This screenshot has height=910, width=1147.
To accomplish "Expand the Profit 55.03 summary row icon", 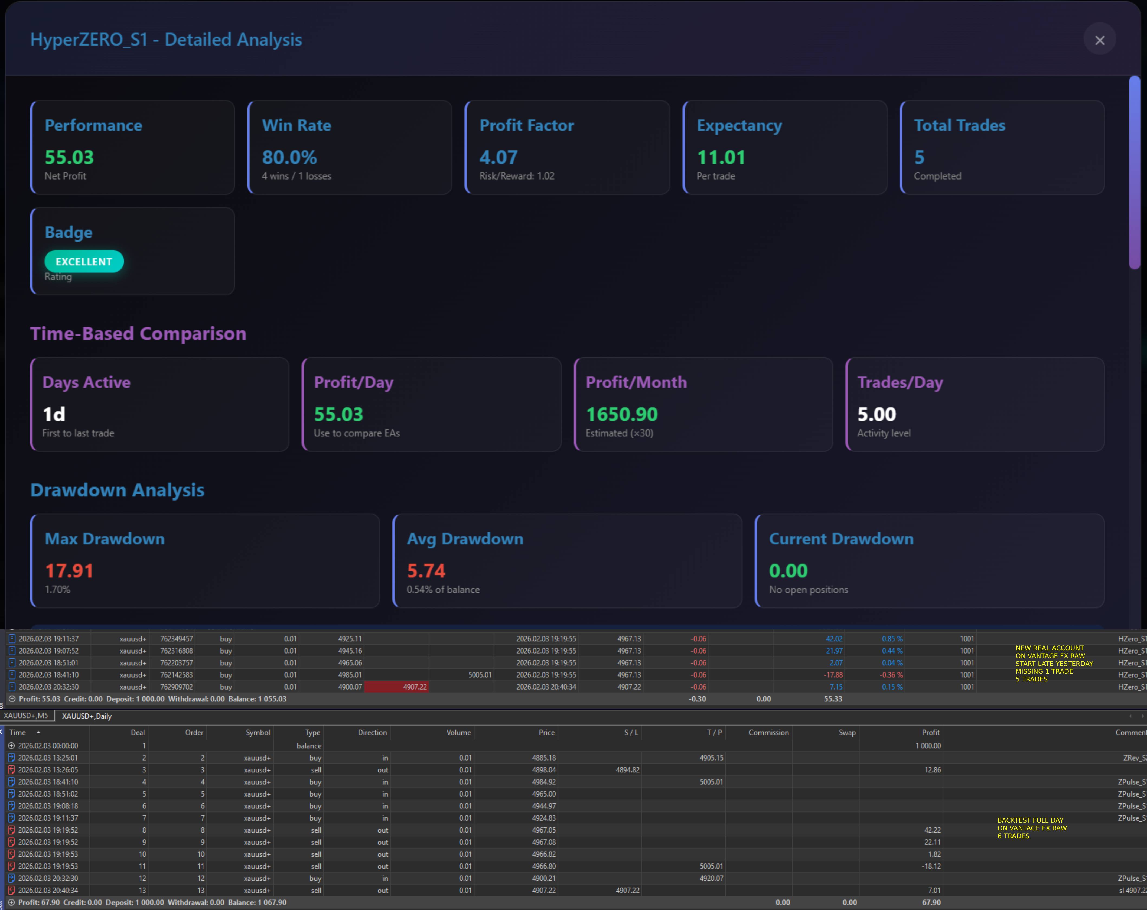I will point(12,699).
